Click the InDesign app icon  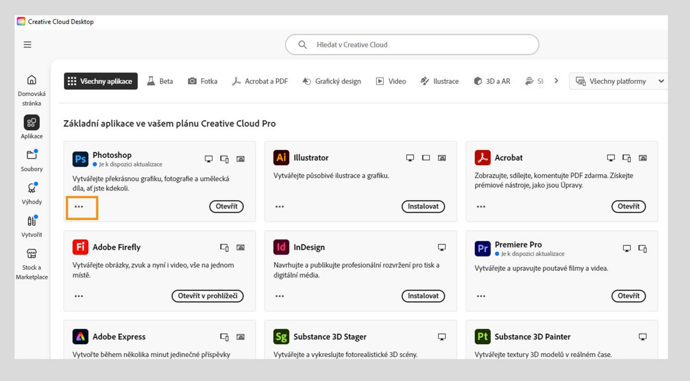(x=281, y=247)
